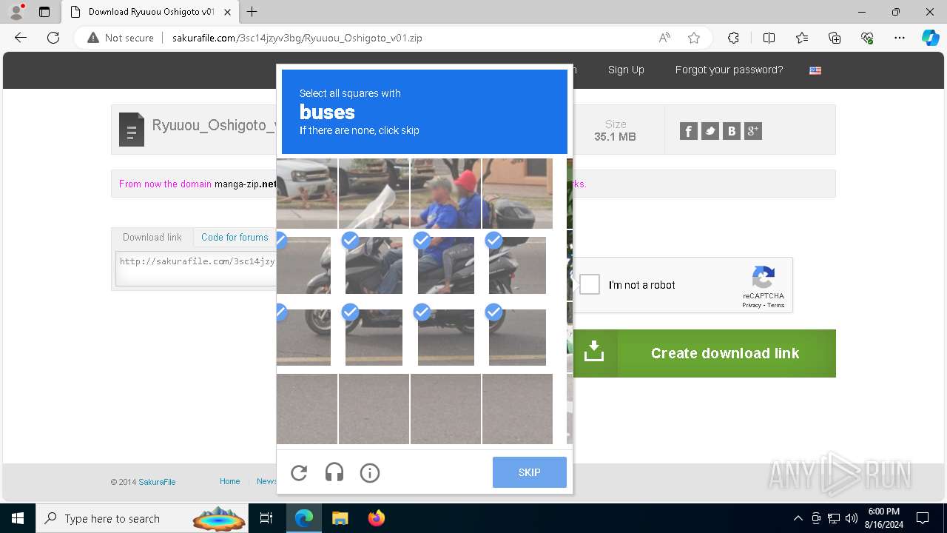Open Browser essentials icon

point(867,38)
